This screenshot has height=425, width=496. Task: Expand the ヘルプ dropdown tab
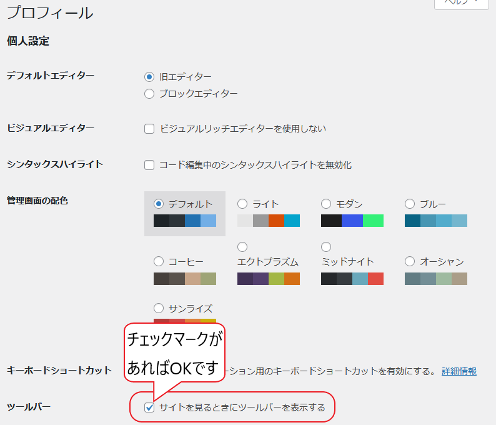click(x=461, y=3)
